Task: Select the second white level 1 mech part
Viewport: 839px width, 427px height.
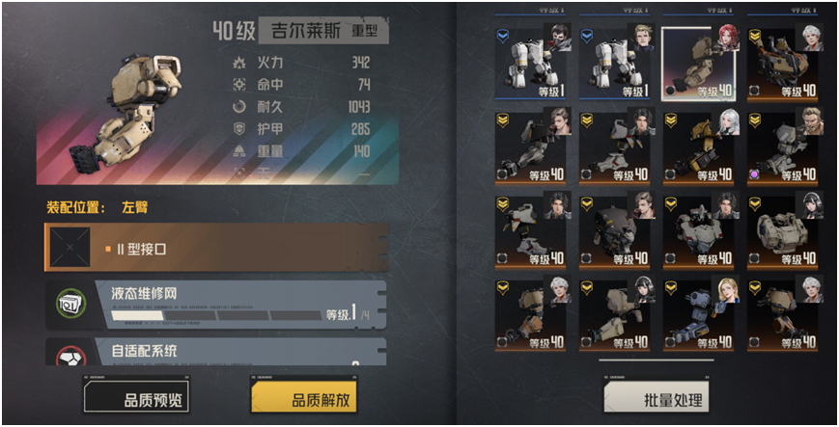Action: [614, 63]
